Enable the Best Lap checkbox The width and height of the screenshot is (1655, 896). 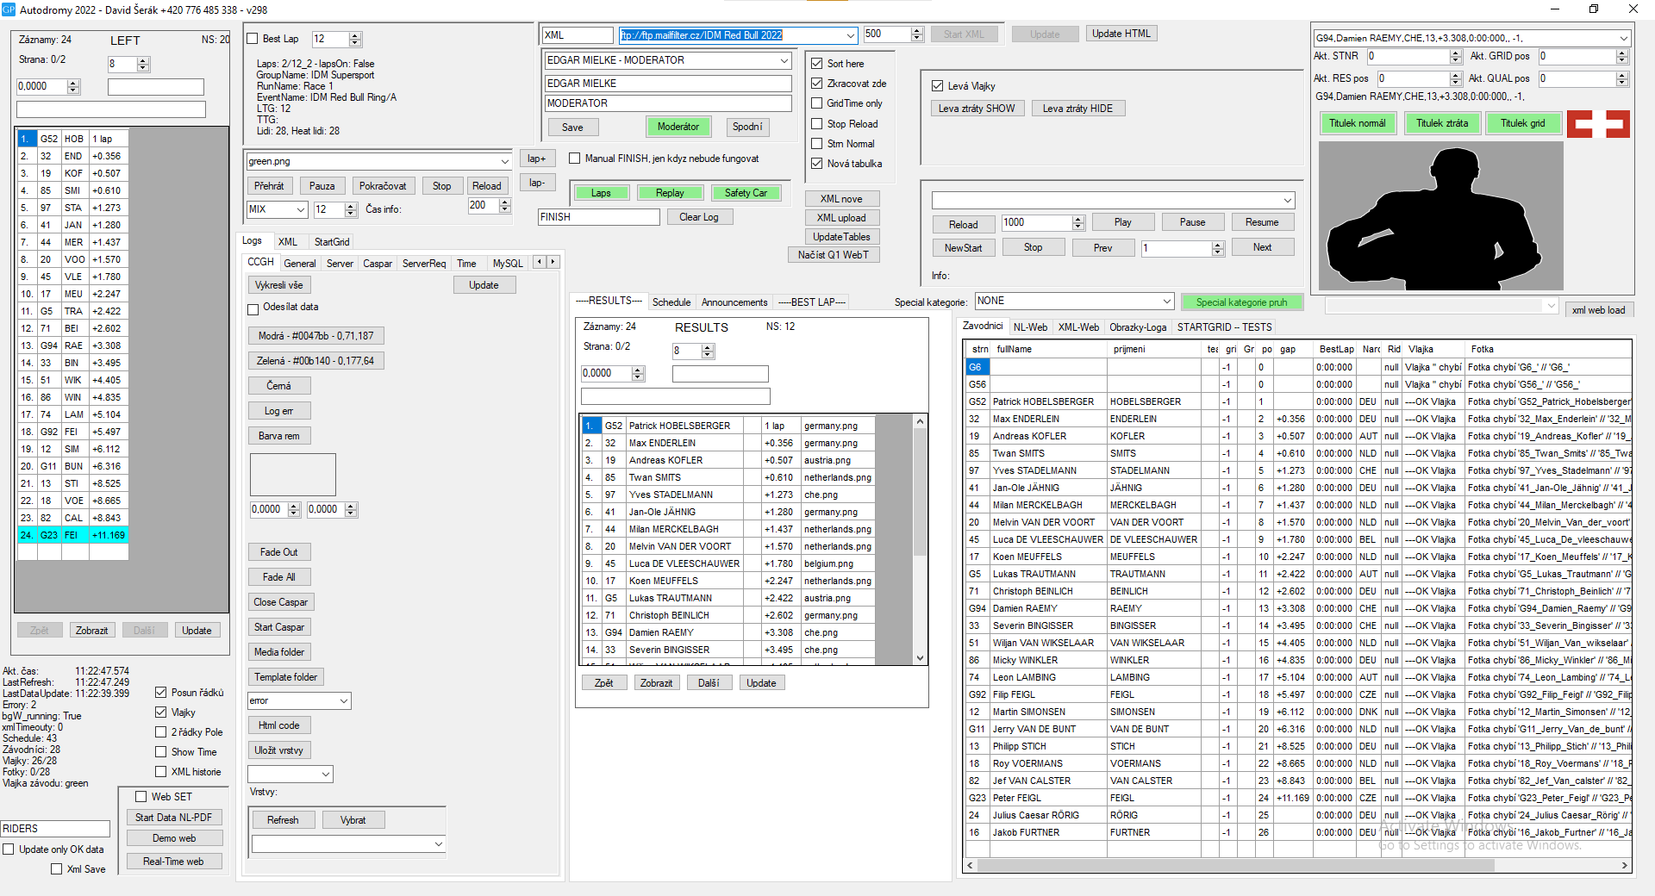tap(253, 39)
